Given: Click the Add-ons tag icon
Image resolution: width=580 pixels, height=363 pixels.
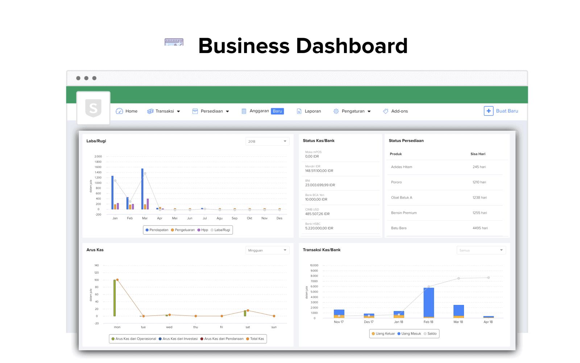Looking at the screenshot, I should (386, 111).
